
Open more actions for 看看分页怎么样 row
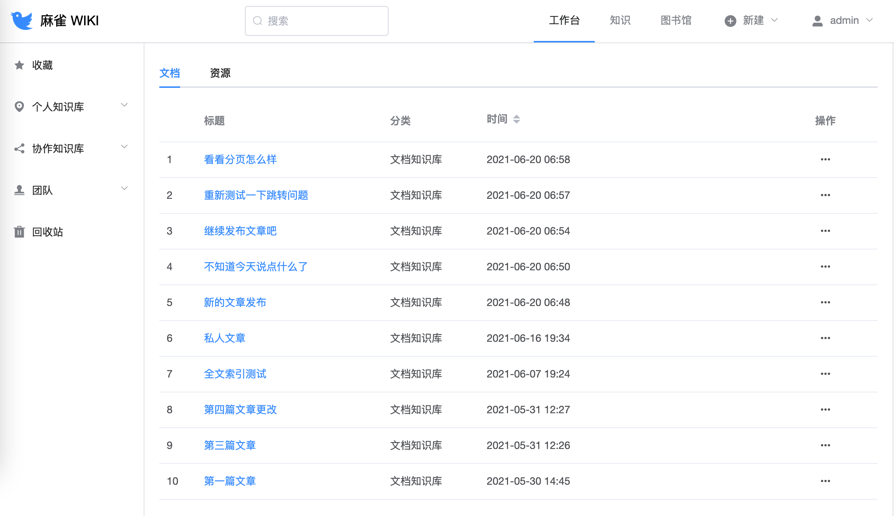pos(825,159)
